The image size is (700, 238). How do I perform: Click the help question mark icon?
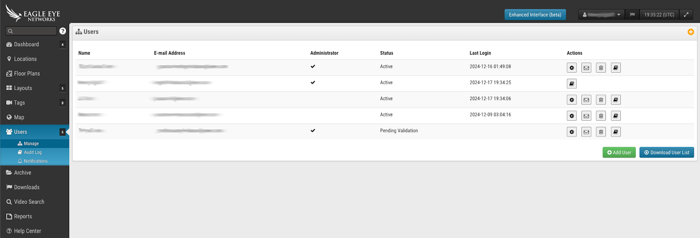63,31
